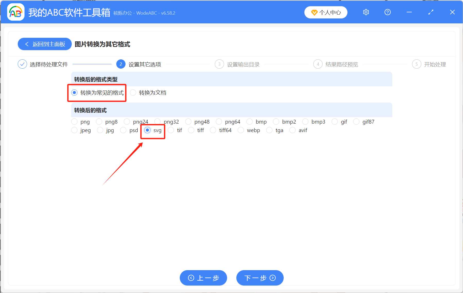The width and height of the screenshot is (463, 293).
Task: Select the tga output format
Action: 269,130
